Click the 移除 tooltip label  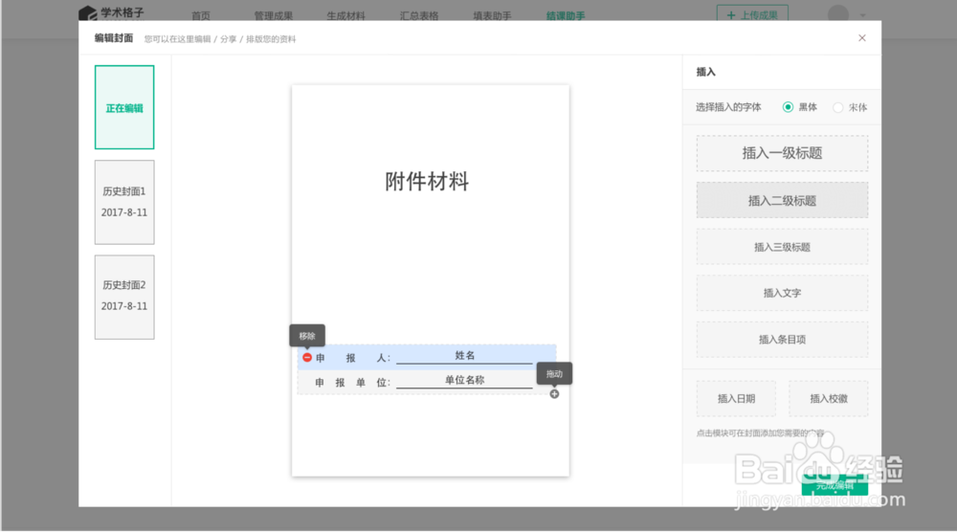307,336
